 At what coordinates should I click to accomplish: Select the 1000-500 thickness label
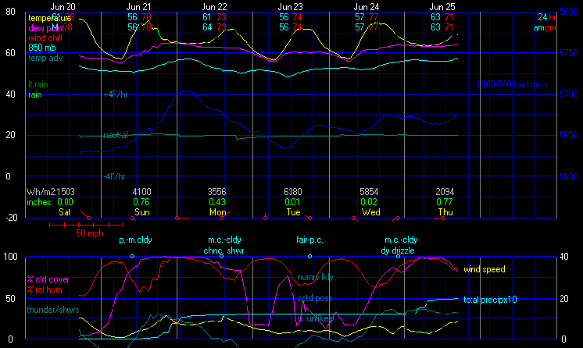pos(512,84)
